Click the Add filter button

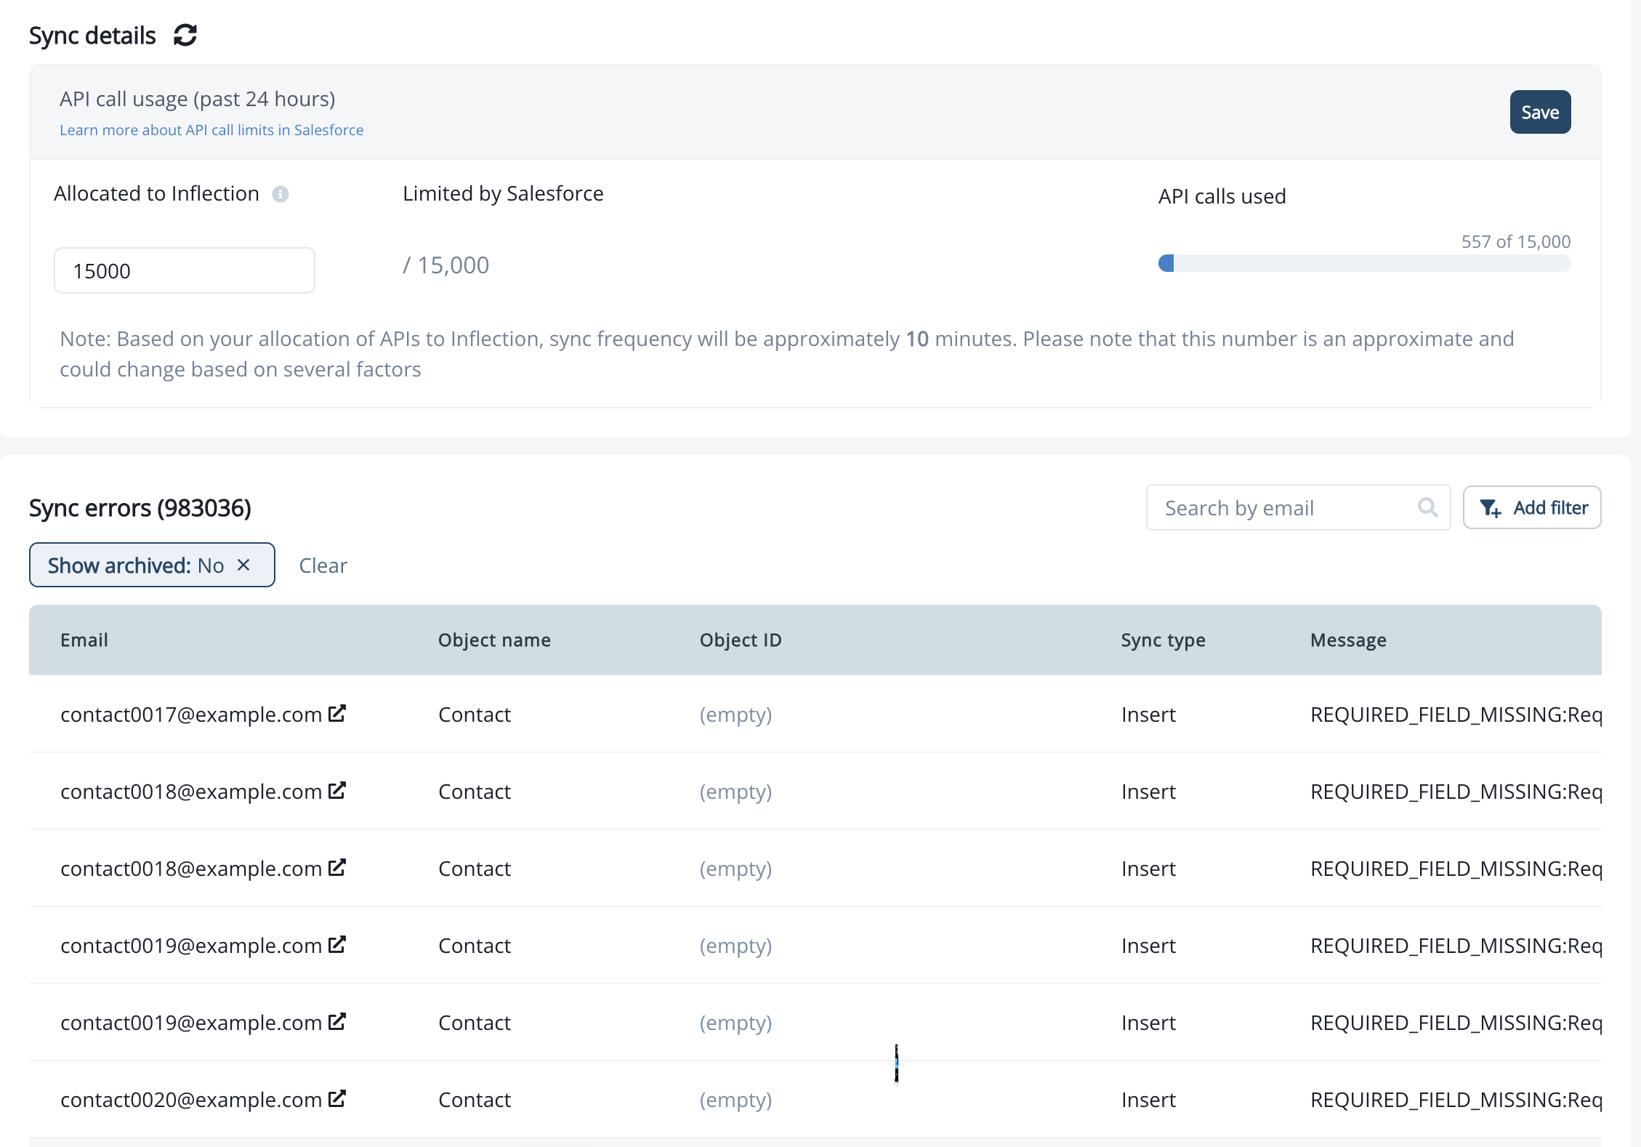(x=1532, y=507)
